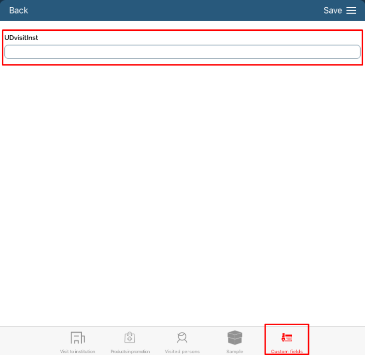The image size is (365, 355).
Task: Click Save in the header
Action: (333, 11)
